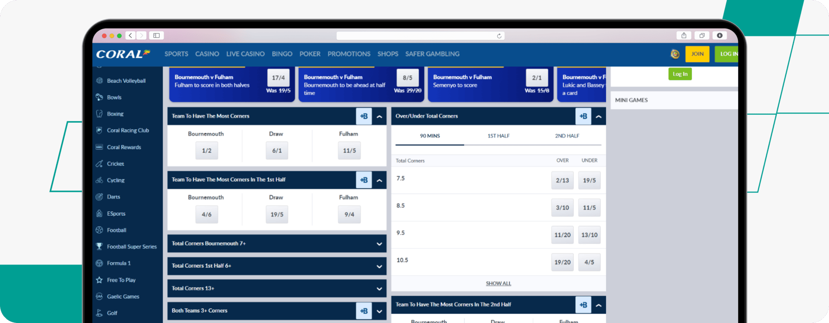Viewport: 829px width, 323px height.
Task: Open the SAFER GAMBLING menu
Action: pyautogui.click(x=432, y=54)
